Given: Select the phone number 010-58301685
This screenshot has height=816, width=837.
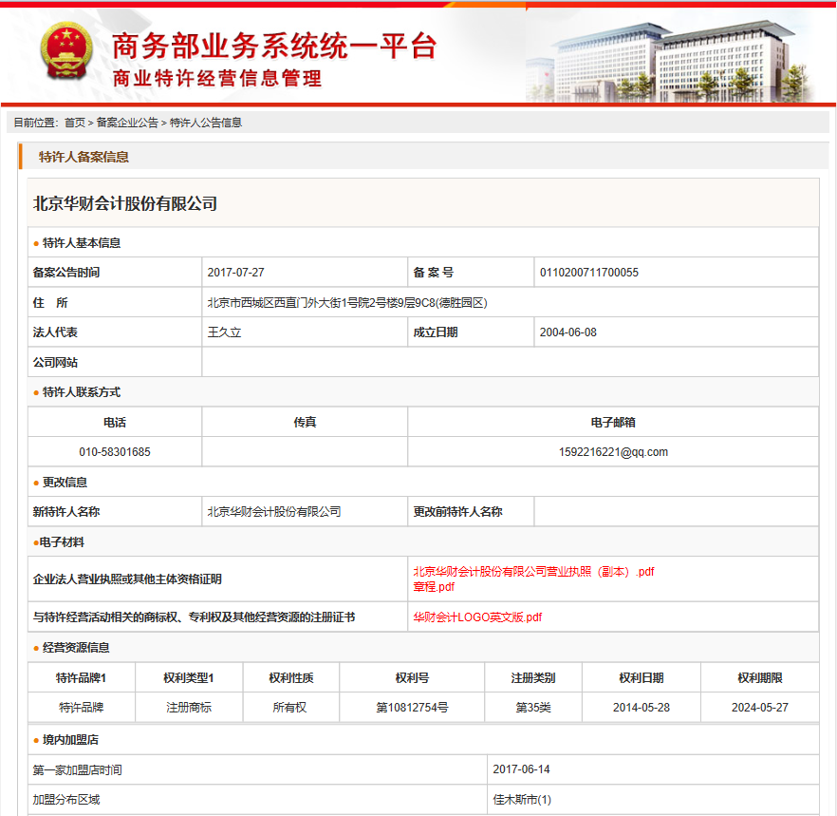Looking at the screenshot, I should pos(115,452).
